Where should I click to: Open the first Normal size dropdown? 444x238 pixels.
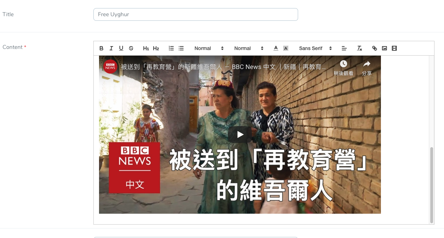209,48
